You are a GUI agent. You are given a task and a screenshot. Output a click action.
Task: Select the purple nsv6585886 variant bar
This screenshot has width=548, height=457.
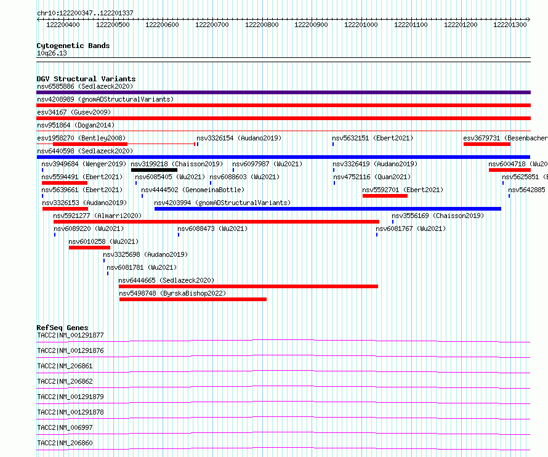coord(283,92)
